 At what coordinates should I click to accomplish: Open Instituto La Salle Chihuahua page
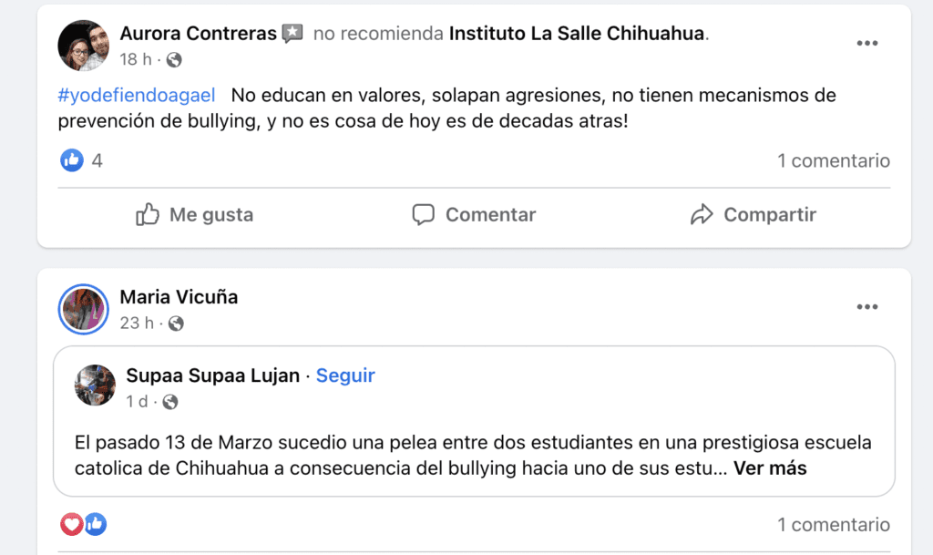[578, 34]
